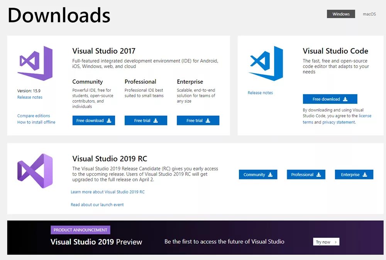Learn more about Visual Studio 2019 RC
Image resolution: width=386 pixels, height=260 pixels.
point(108,192)
